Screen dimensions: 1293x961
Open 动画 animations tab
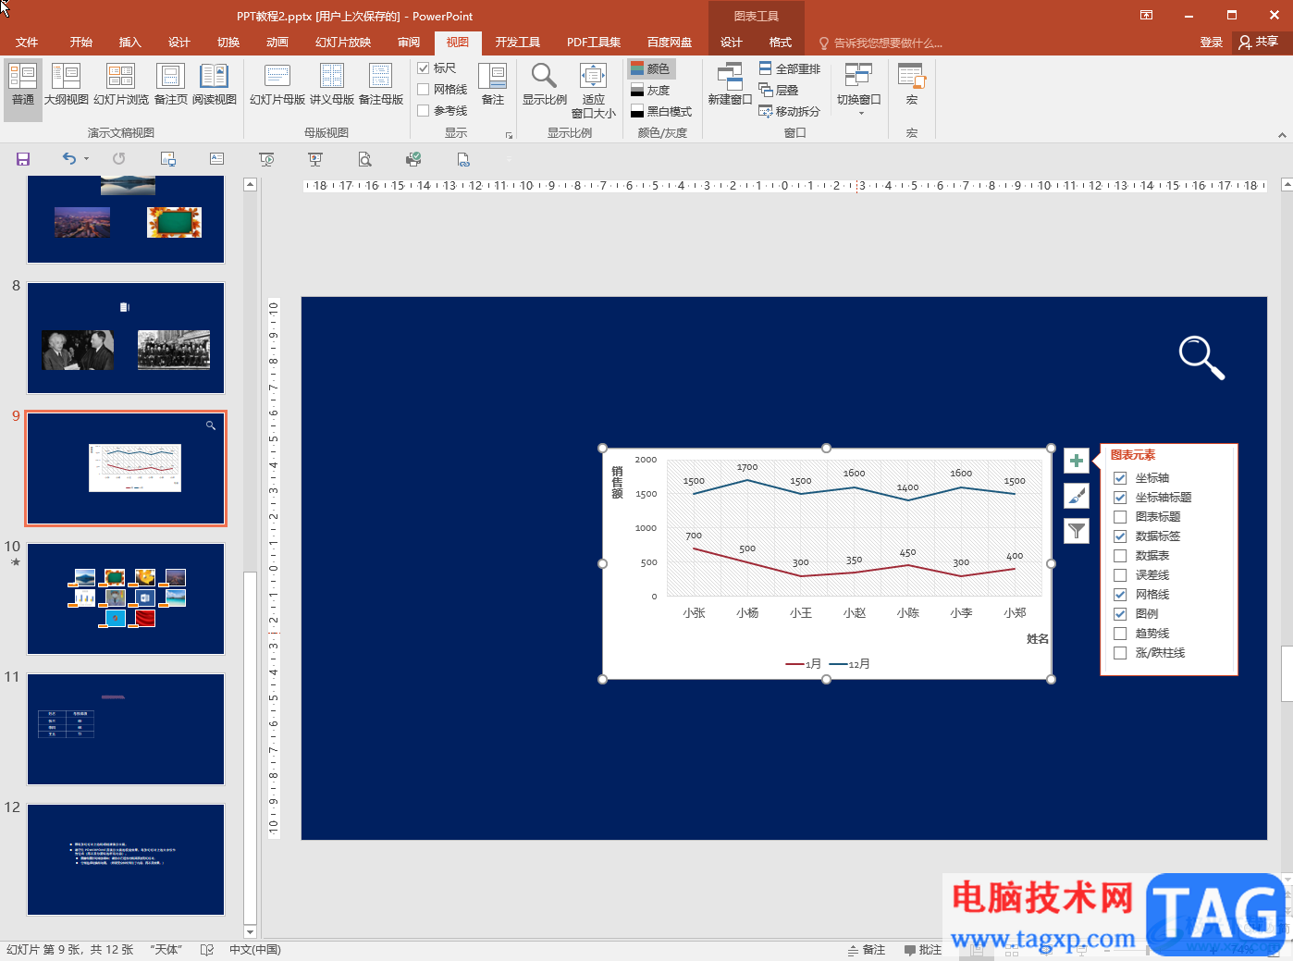pos(277,43)
